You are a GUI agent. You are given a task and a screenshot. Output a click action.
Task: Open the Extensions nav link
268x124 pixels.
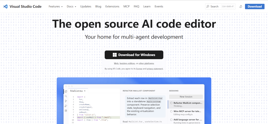click(112, 7)
